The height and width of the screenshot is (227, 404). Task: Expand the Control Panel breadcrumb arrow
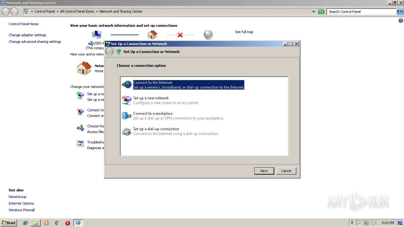pos(57,12)
